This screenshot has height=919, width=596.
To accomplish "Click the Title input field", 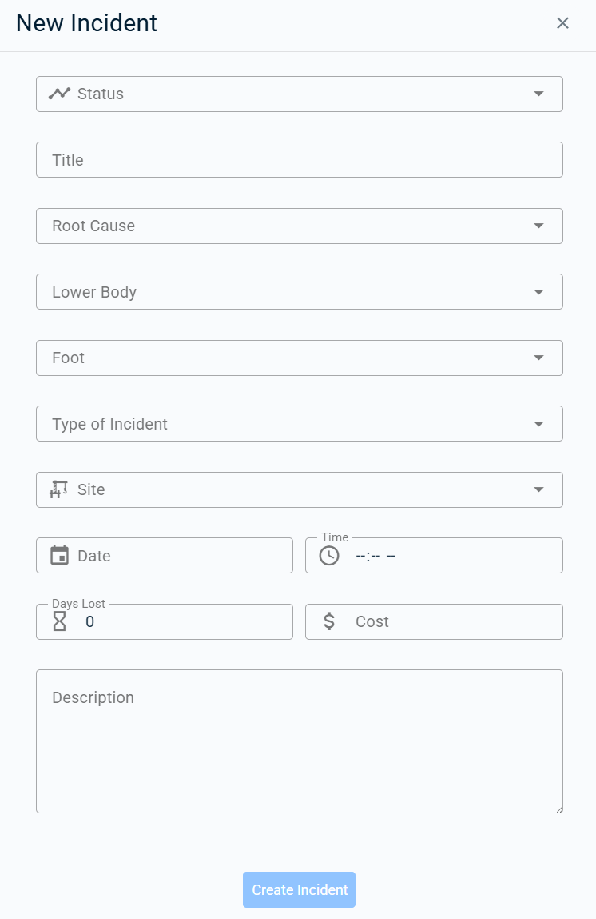I will pyautogui.click(x=299, y=159).
